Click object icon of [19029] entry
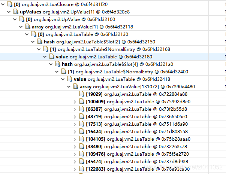Viewport: 226px width, 174px height. [82, 94]
